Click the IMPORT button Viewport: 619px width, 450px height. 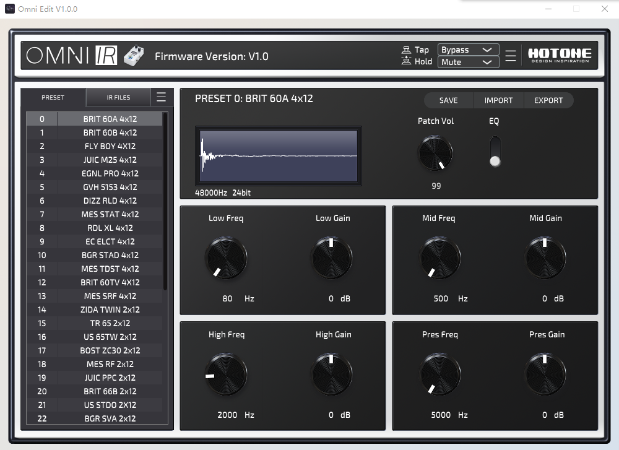pos(498,100)
